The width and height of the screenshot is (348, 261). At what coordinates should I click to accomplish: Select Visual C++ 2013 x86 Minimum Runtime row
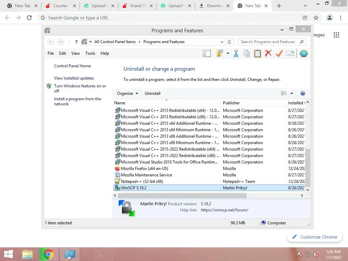209,143
